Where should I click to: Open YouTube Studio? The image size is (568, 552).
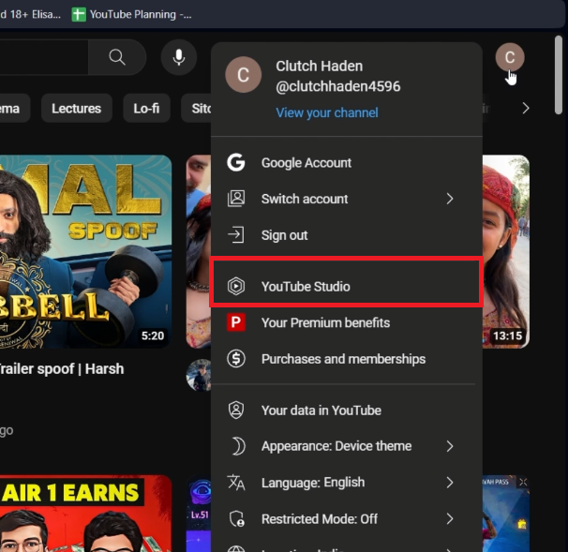coord(347,286)
